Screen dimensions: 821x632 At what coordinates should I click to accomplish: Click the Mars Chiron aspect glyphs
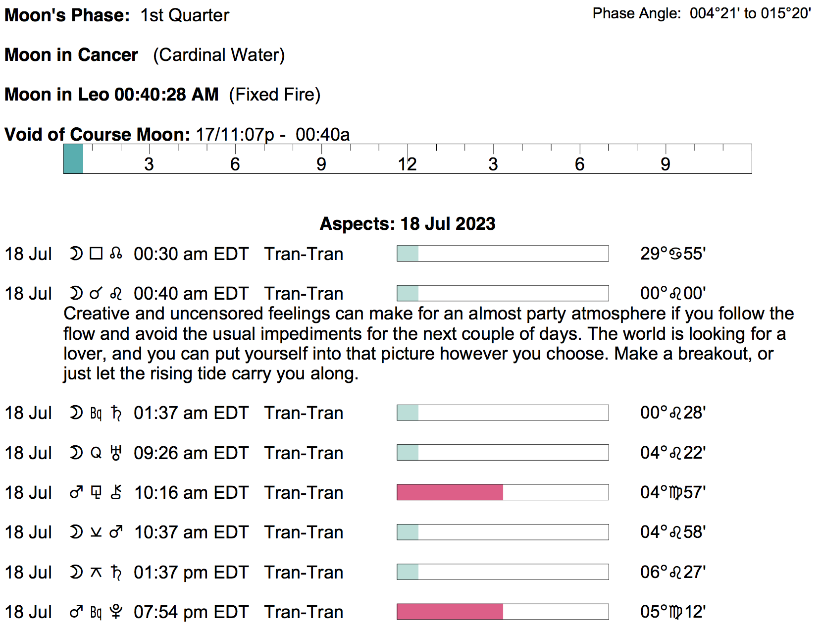coord(96,493)
